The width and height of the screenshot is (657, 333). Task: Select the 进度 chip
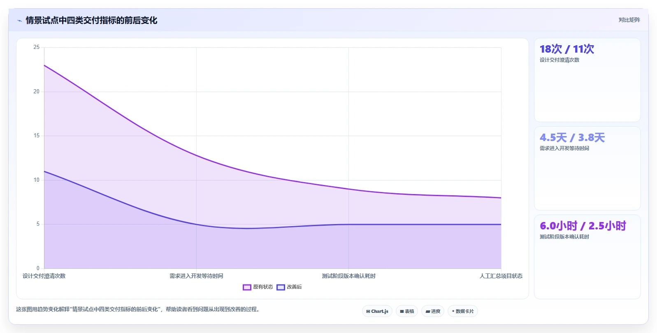tap(433, 311)
